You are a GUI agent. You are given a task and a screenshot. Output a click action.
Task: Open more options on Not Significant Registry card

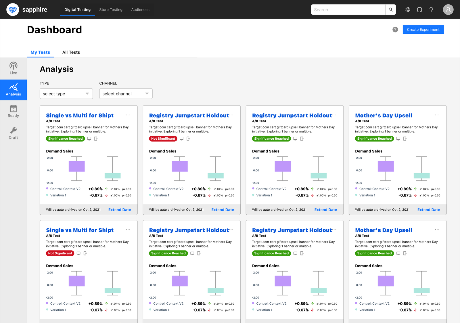pyautogui.click(x=232, y=115)
